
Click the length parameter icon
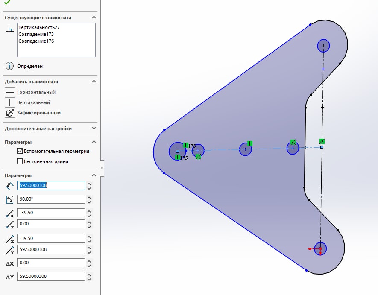click(x=10, y=186)
